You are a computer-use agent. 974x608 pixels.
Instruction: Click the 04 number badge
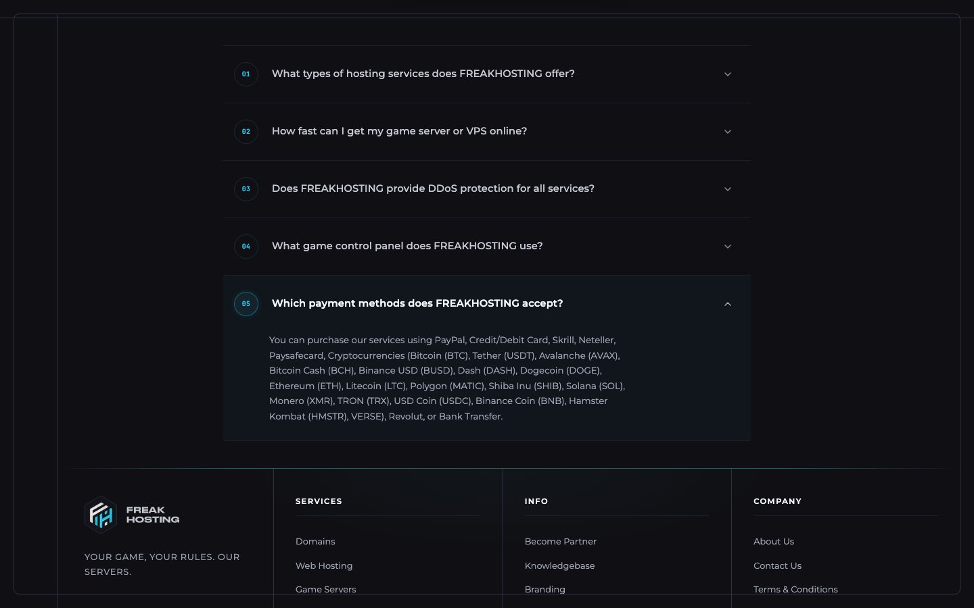(x=246, y=247)
